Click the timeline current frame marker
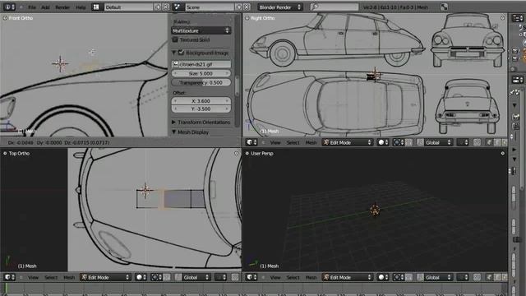This screenshot has height=296, width=526. (x=6, y=289)
